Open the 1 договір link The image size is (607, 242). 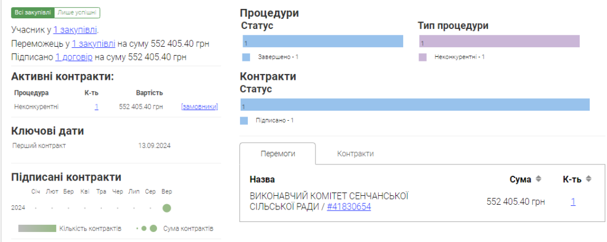coord(74,57)
